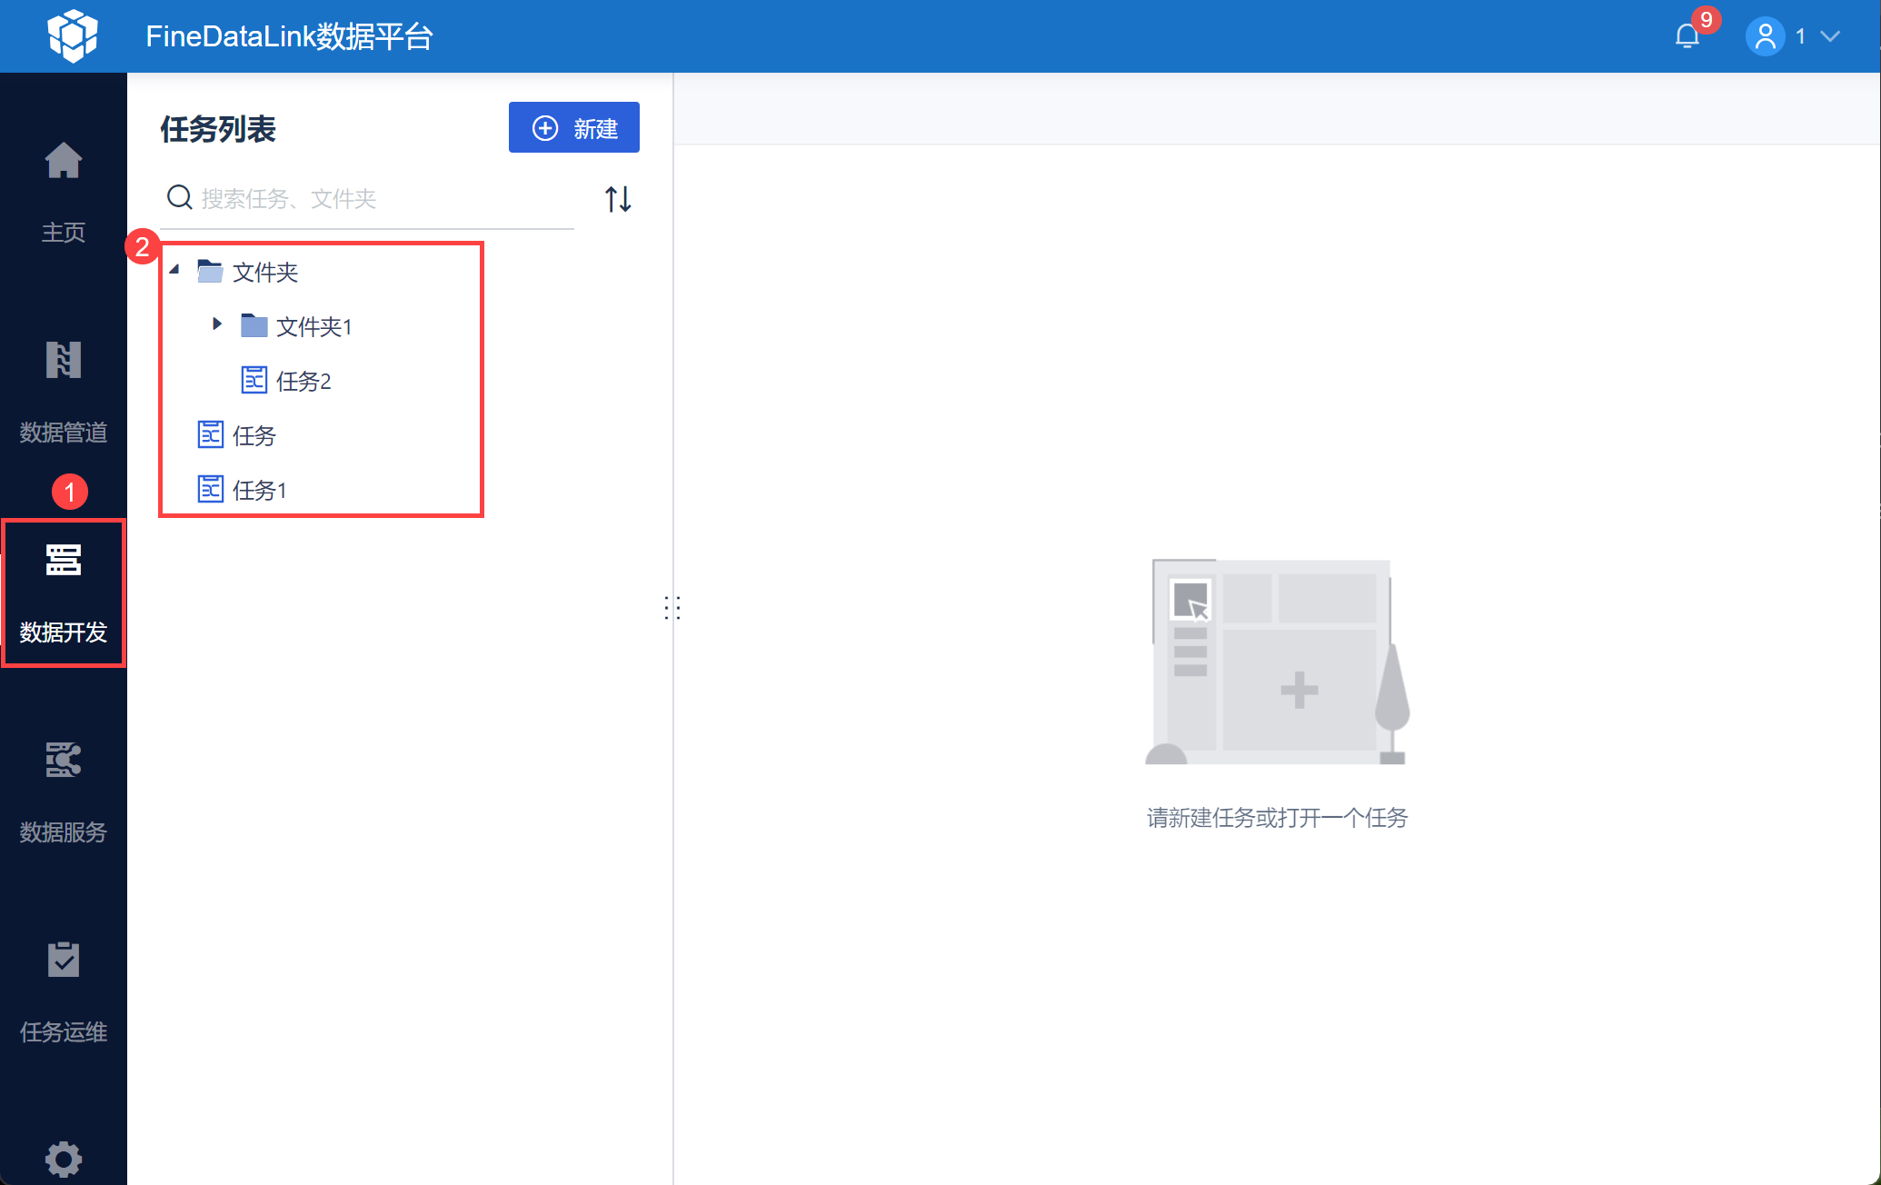
Task: Open the 主页 home icon in sidebar
Action: (x=64, y=162)
